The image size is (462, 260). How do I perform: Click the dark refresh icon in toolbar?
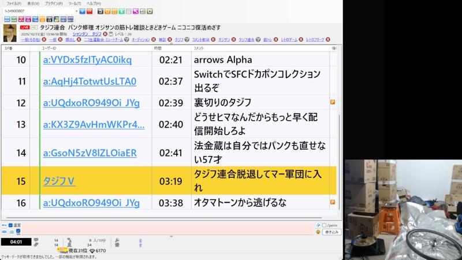pos(100,11)
